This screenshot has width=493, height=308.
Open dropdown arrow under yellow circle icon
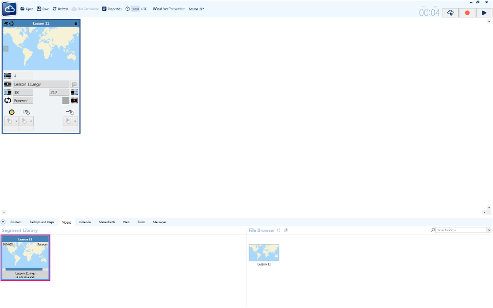pos(16,121)
